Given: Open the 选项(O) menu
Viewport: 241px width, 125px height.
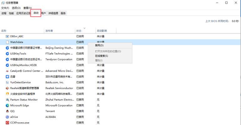Looking at the screenshot, I should tap(16, 8).
